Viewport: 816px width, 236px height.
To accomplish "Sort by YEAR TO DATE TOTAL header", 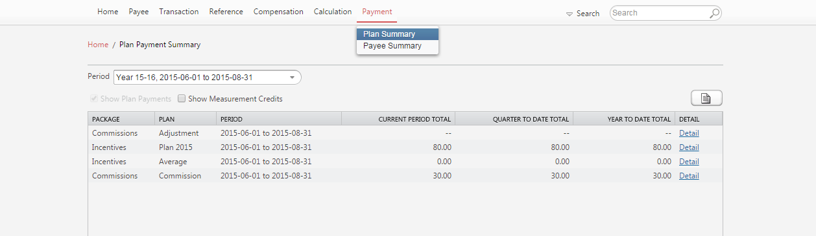I will [x=624, y=119].
